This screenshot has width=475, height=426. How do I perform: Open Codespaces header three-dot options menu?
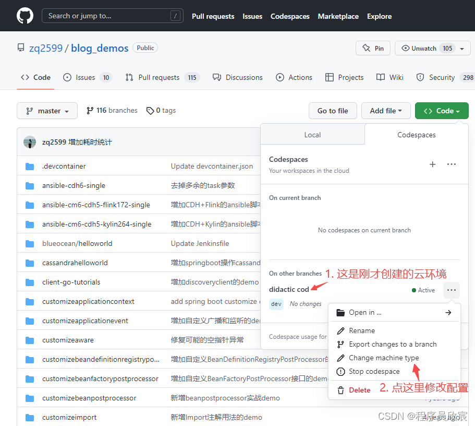[x=452, y=164]
